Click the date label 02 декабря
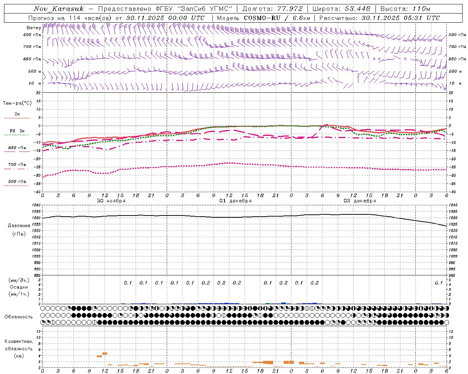The image size is (468, 374). (x=360, y=201)
